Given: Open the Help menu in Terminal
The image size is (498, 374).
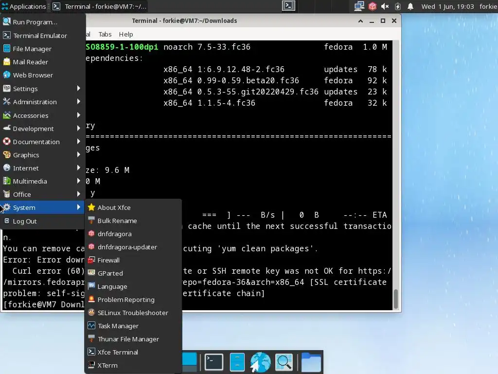Looking at the screenshot, I should [126, 35].
